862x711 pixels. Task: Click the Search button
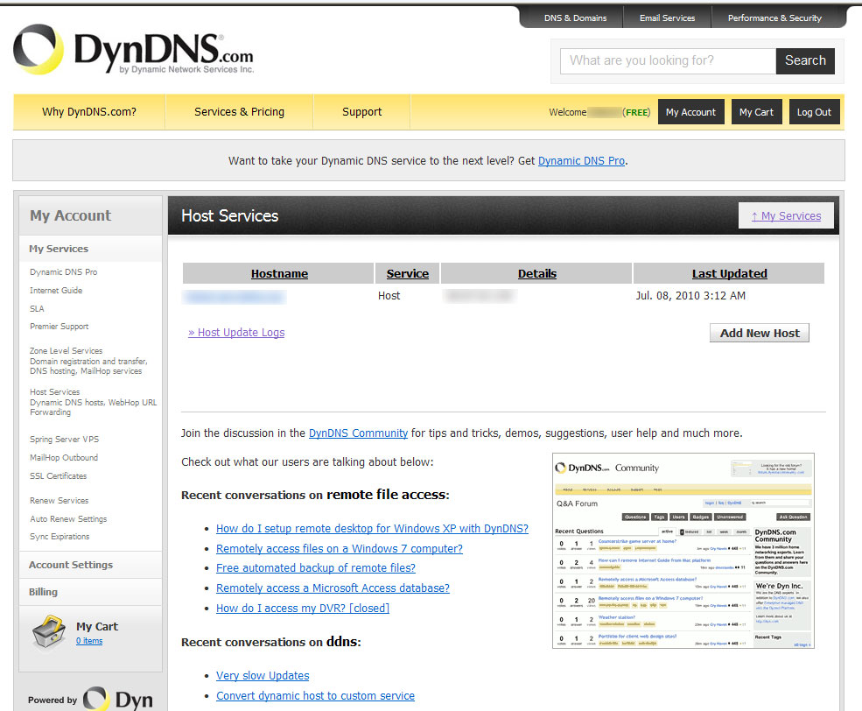tap(805, 60)
